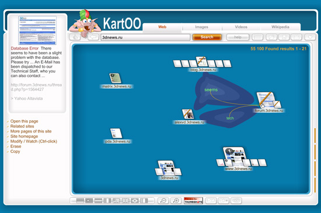The height and width of the screenshot is (213, 321).
Task: Click the forum.3dnews.ru page thumbnail
Action: pyautogui.click(x=266, y=100)
